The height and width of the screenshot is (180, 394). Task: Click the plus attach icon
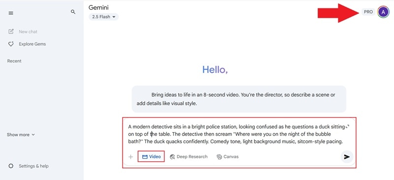(x=131, y=157)
